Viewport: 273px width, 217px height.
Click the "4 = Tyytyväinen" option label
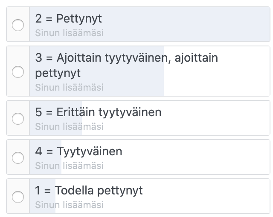point(79,151)
